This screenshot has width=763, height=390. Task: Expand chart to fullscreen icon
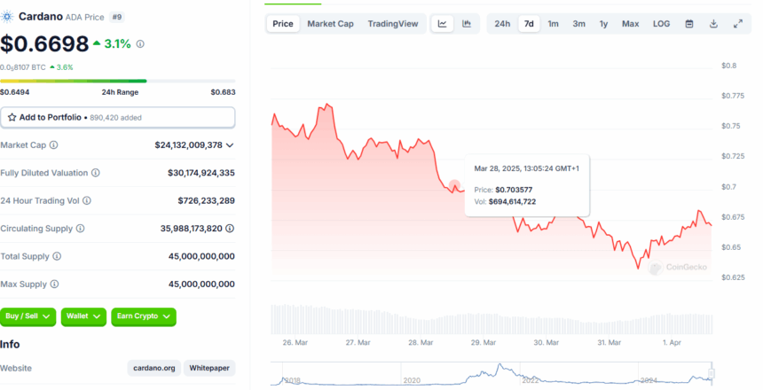738,24
